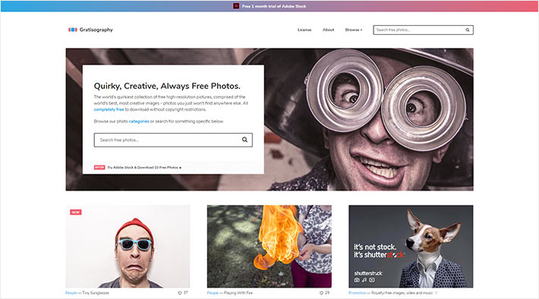Click the magnifier icon in header search

click(x=468, y=30)
